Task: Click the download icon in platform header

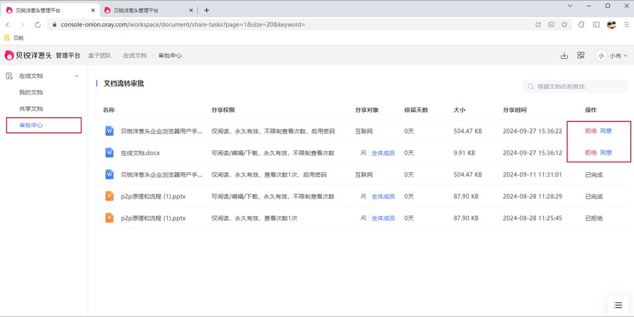Action: (564, 55)
